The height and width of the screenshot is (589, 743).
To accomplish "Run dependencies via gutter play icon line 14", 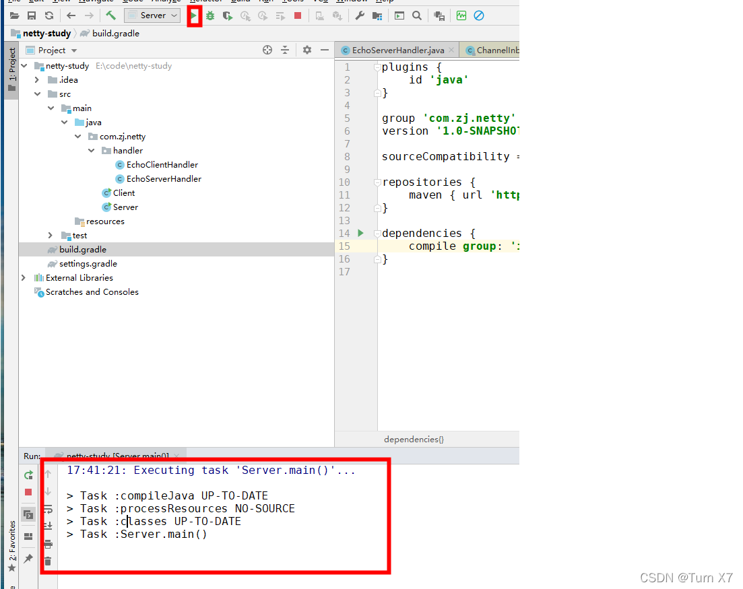I will (360, 233).
